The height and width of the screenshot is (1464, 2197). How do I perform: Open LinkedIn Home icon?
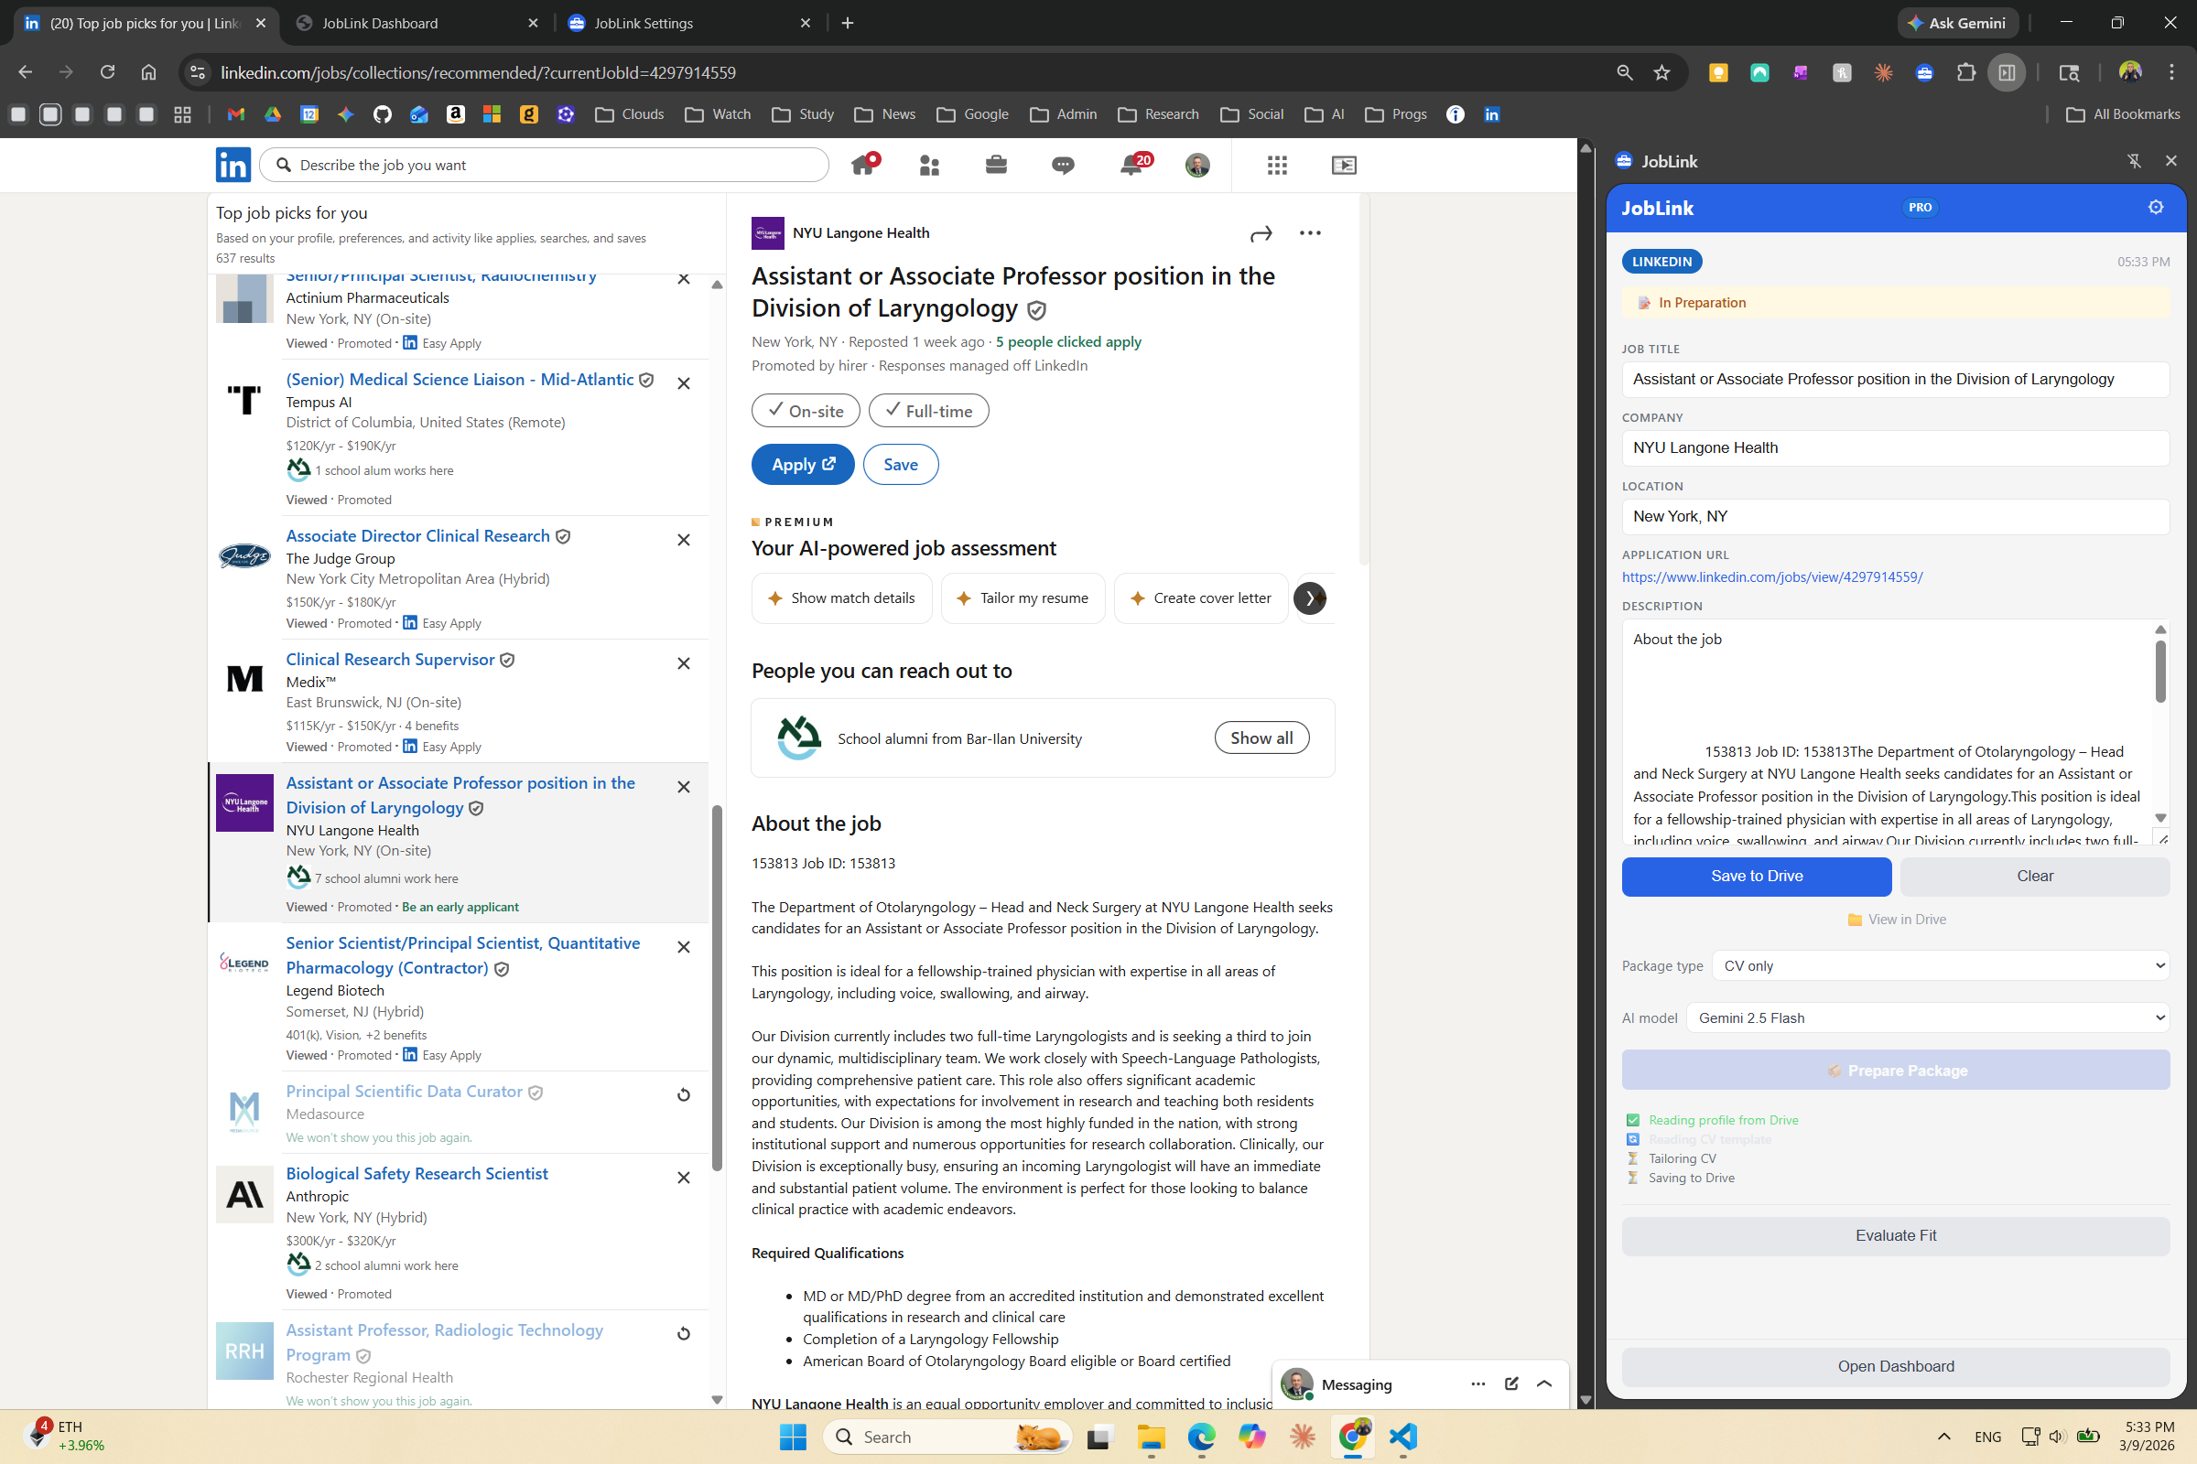864,166
